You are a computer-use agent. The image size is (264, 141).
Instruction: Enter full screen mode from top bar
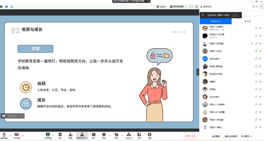point(191,7)
